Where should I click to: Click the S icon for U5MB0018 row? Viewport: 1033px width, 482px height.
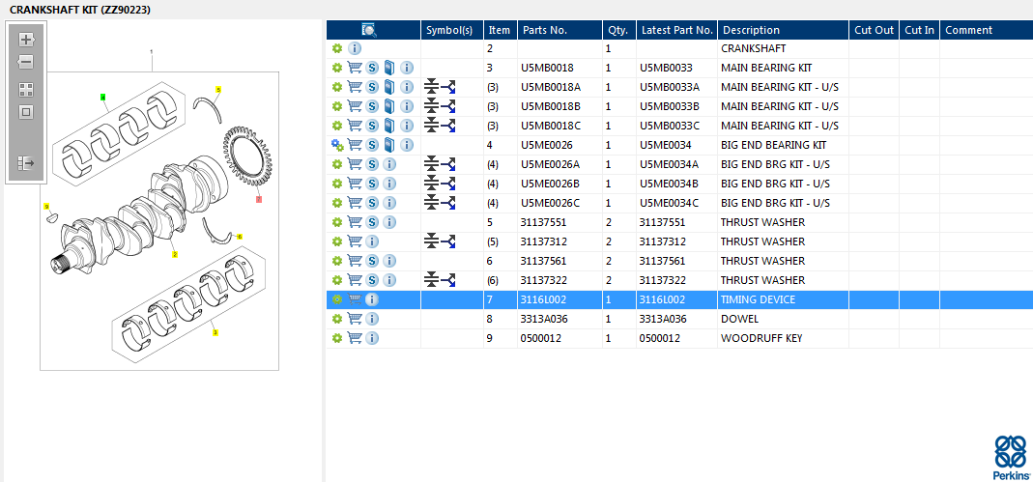(x=372, y=68)
